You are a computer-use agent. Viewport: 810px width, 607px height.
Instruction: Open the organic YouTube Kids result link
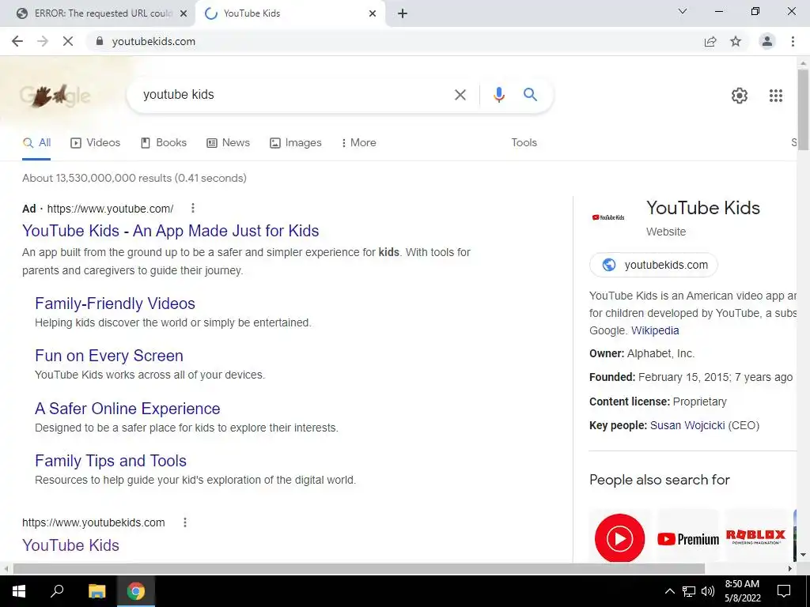pos(70,545)
